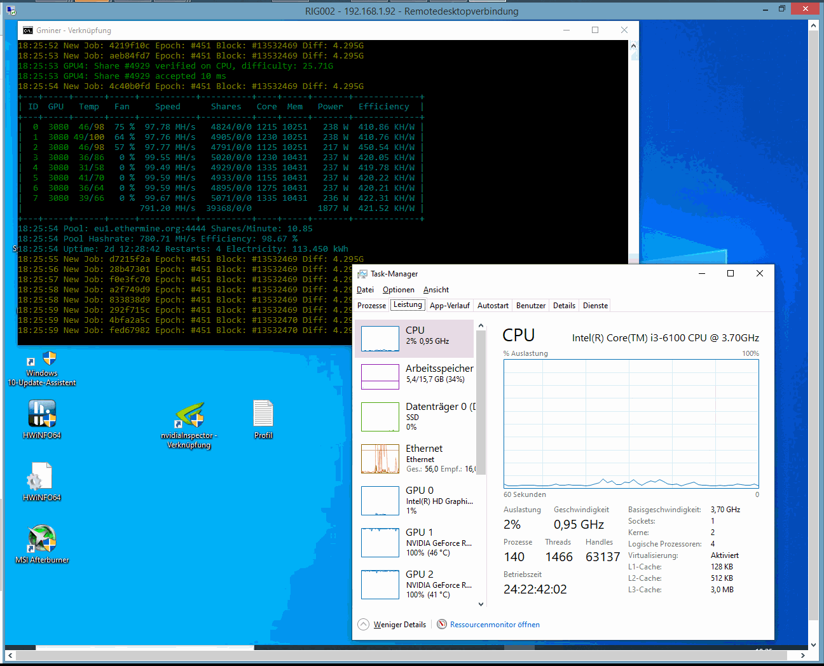Select GPU 0 Intel HD Graphics entry
The width and height of the screenshot is (824, 666).
415,500
